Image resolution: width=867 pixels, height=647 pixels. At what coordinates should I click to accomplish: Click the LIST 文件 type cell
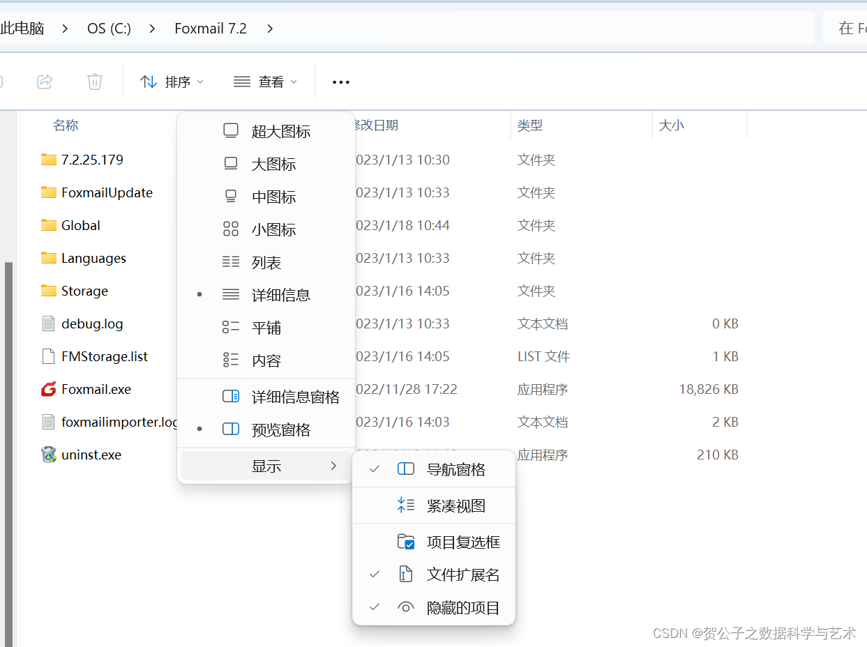544,356
